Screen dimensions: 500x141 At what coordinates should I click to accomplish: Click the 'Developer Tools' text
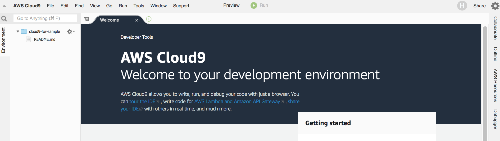(137, 37)
